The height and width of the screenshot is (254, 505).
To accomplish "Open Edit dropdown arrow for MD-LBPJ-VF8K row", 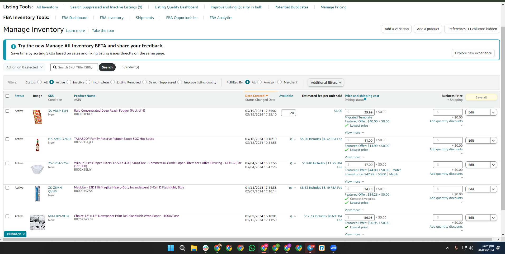I will 493,218.
